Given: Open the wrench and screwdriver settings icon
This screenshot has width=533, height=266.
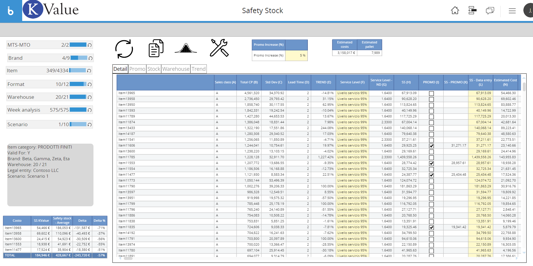Looking at the screenshot, I should coord(219,48).
